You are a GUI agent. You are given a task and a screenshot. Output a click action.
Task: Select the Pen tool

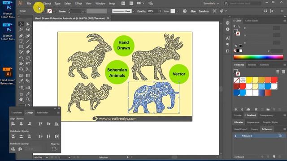click(21, 36)
